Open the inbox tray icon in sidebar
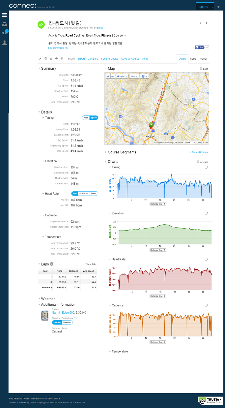 tap(5, 24)
